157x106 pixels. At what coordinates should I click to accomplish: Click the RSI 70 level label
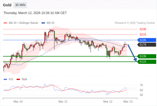[141, 85]
